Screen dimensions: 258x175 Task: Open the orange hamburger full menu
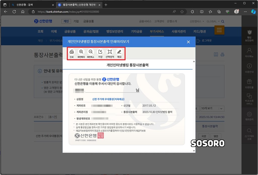(219, 30)
